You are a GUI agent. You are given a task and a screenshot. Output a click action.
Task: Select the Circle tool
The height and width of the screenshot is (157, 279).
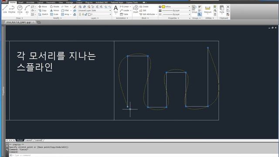(20, 9)
